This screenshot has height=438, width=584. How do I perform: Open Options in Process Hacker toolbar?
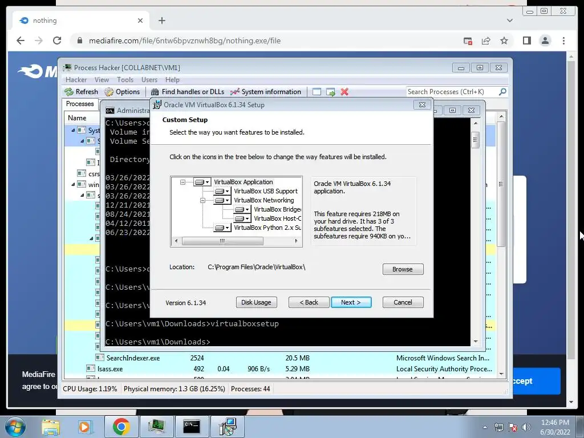122,92
